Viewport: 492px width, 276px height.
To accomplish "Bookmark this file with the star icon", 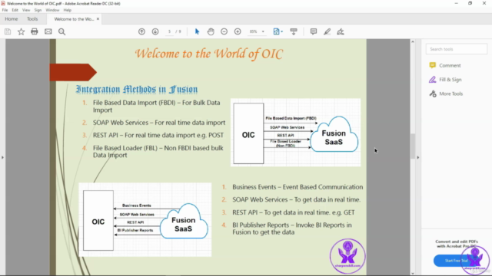I will pyautogui.click(x=21, y=31).
